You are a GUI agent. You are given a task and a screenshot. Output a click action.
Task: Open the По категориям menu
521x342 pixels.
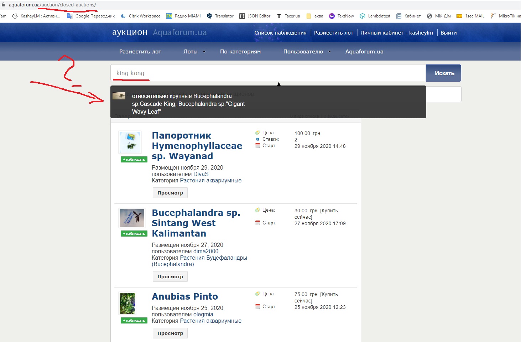[x=240, y=52]
